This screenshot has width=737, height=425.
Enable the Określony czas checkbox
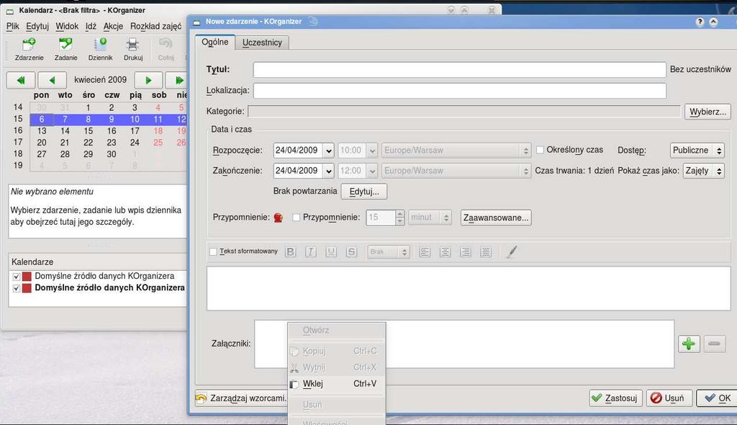click(540, 150)
